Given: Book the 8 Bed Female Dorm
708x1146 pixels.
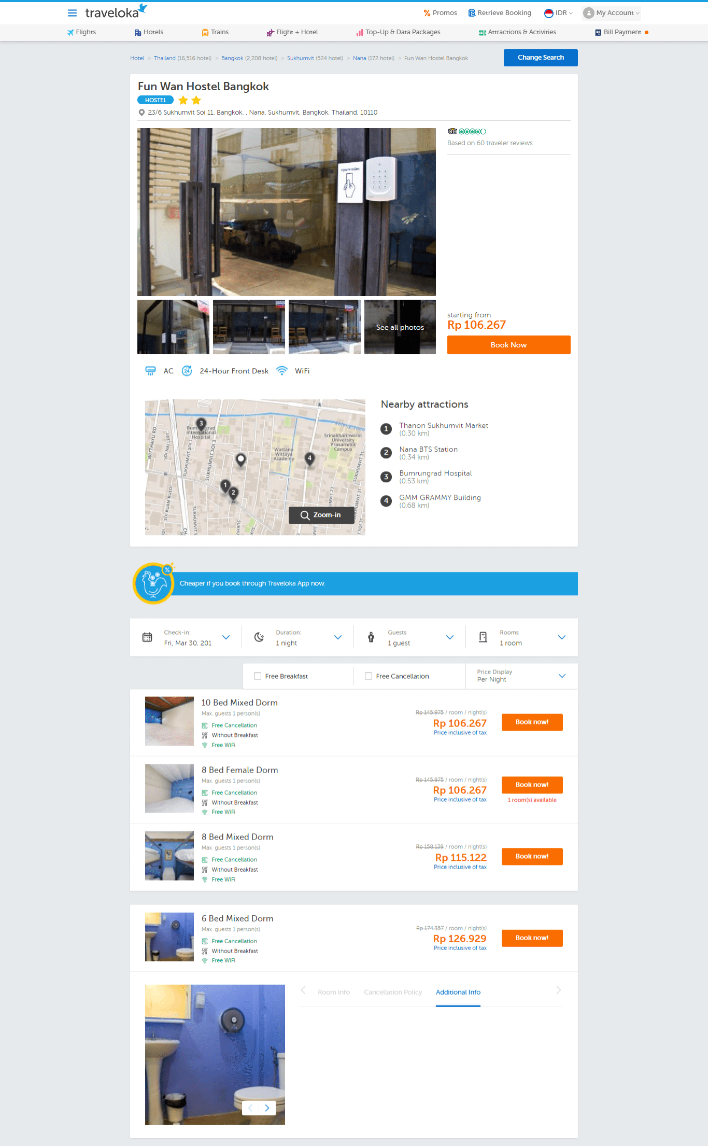Looking at the screenshot, I should tap(532, 785).
